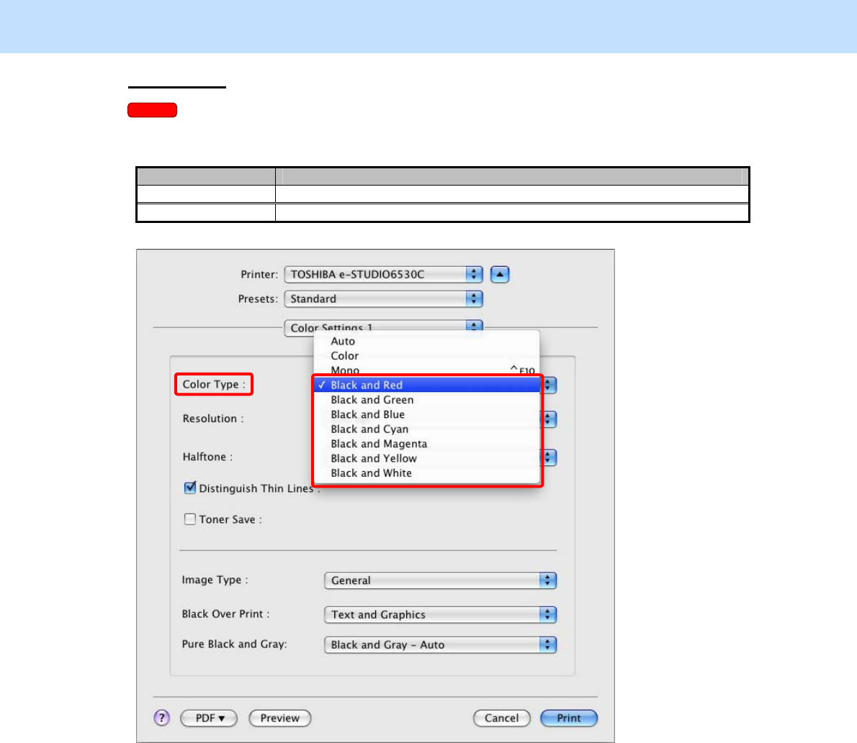Image resolution: width=857 pixels, height=743 pixels.
Task: Click the Resolution dropdown stepper arrows
Action: (549, 419)
